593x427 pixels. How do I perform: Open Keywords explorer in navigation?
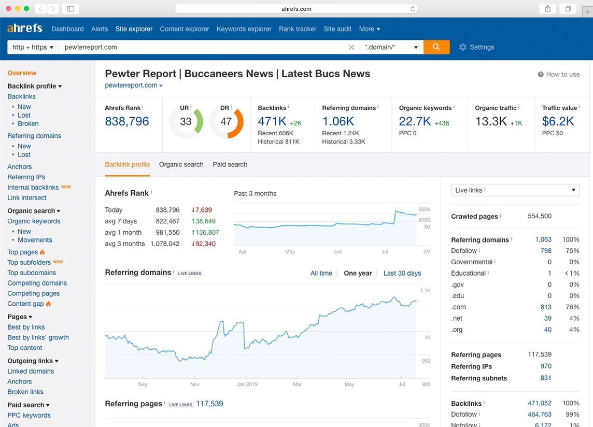click(244, 29)
